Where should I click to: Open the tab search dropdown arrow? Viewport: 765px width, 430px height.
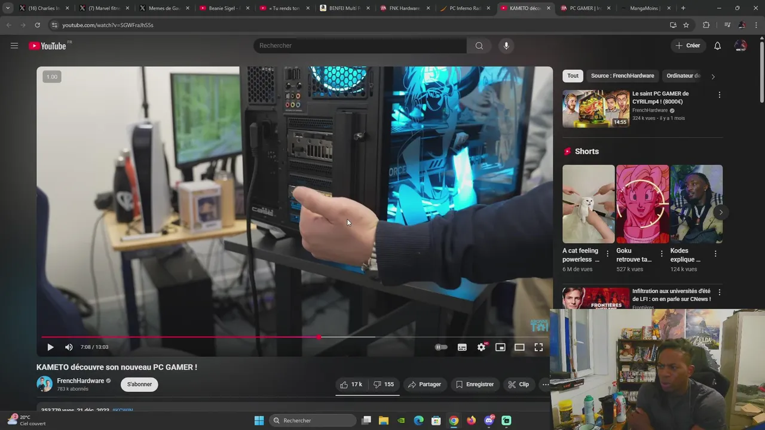(x=7, y=8)
